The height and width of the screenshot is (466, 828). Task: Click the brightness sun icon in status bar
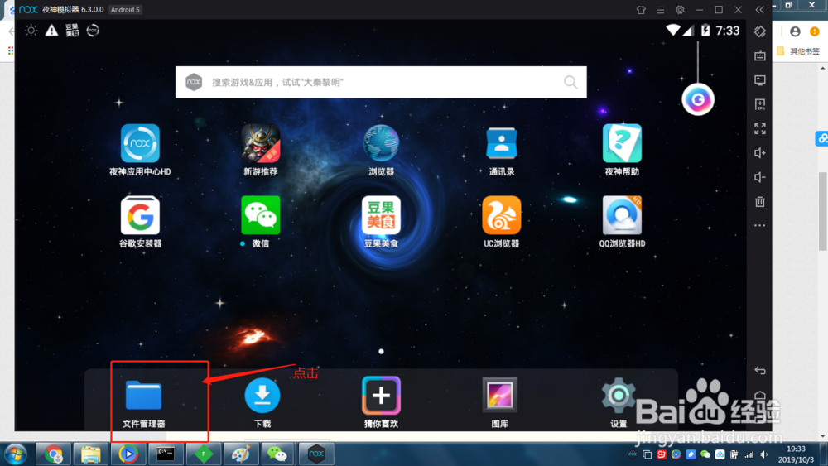click(x=31, y=31)
